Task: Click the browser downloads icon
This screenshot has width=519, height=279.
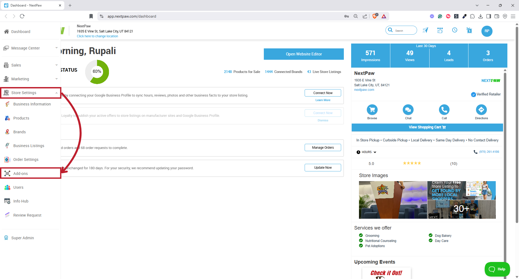Action: tap(480, 16)
